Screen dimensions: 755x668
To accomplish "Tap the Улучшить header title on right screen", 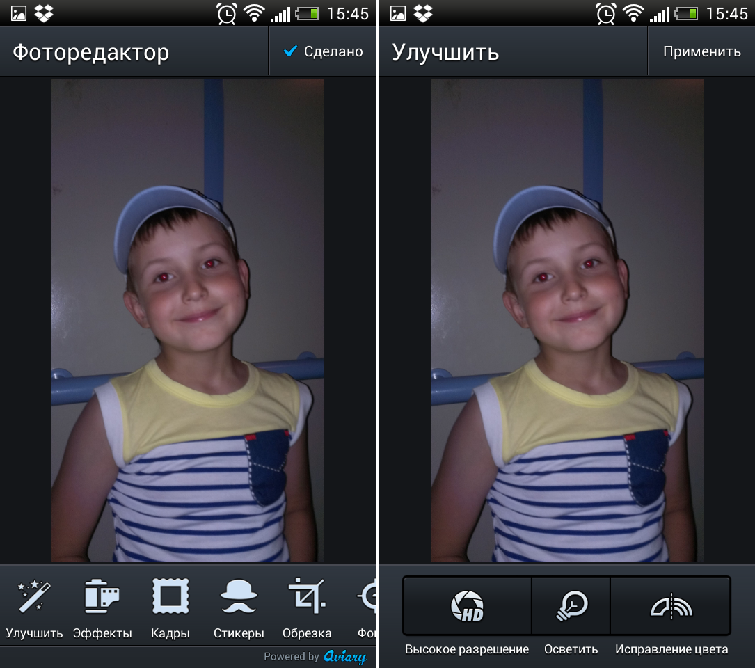I will (x=445, y=52).
